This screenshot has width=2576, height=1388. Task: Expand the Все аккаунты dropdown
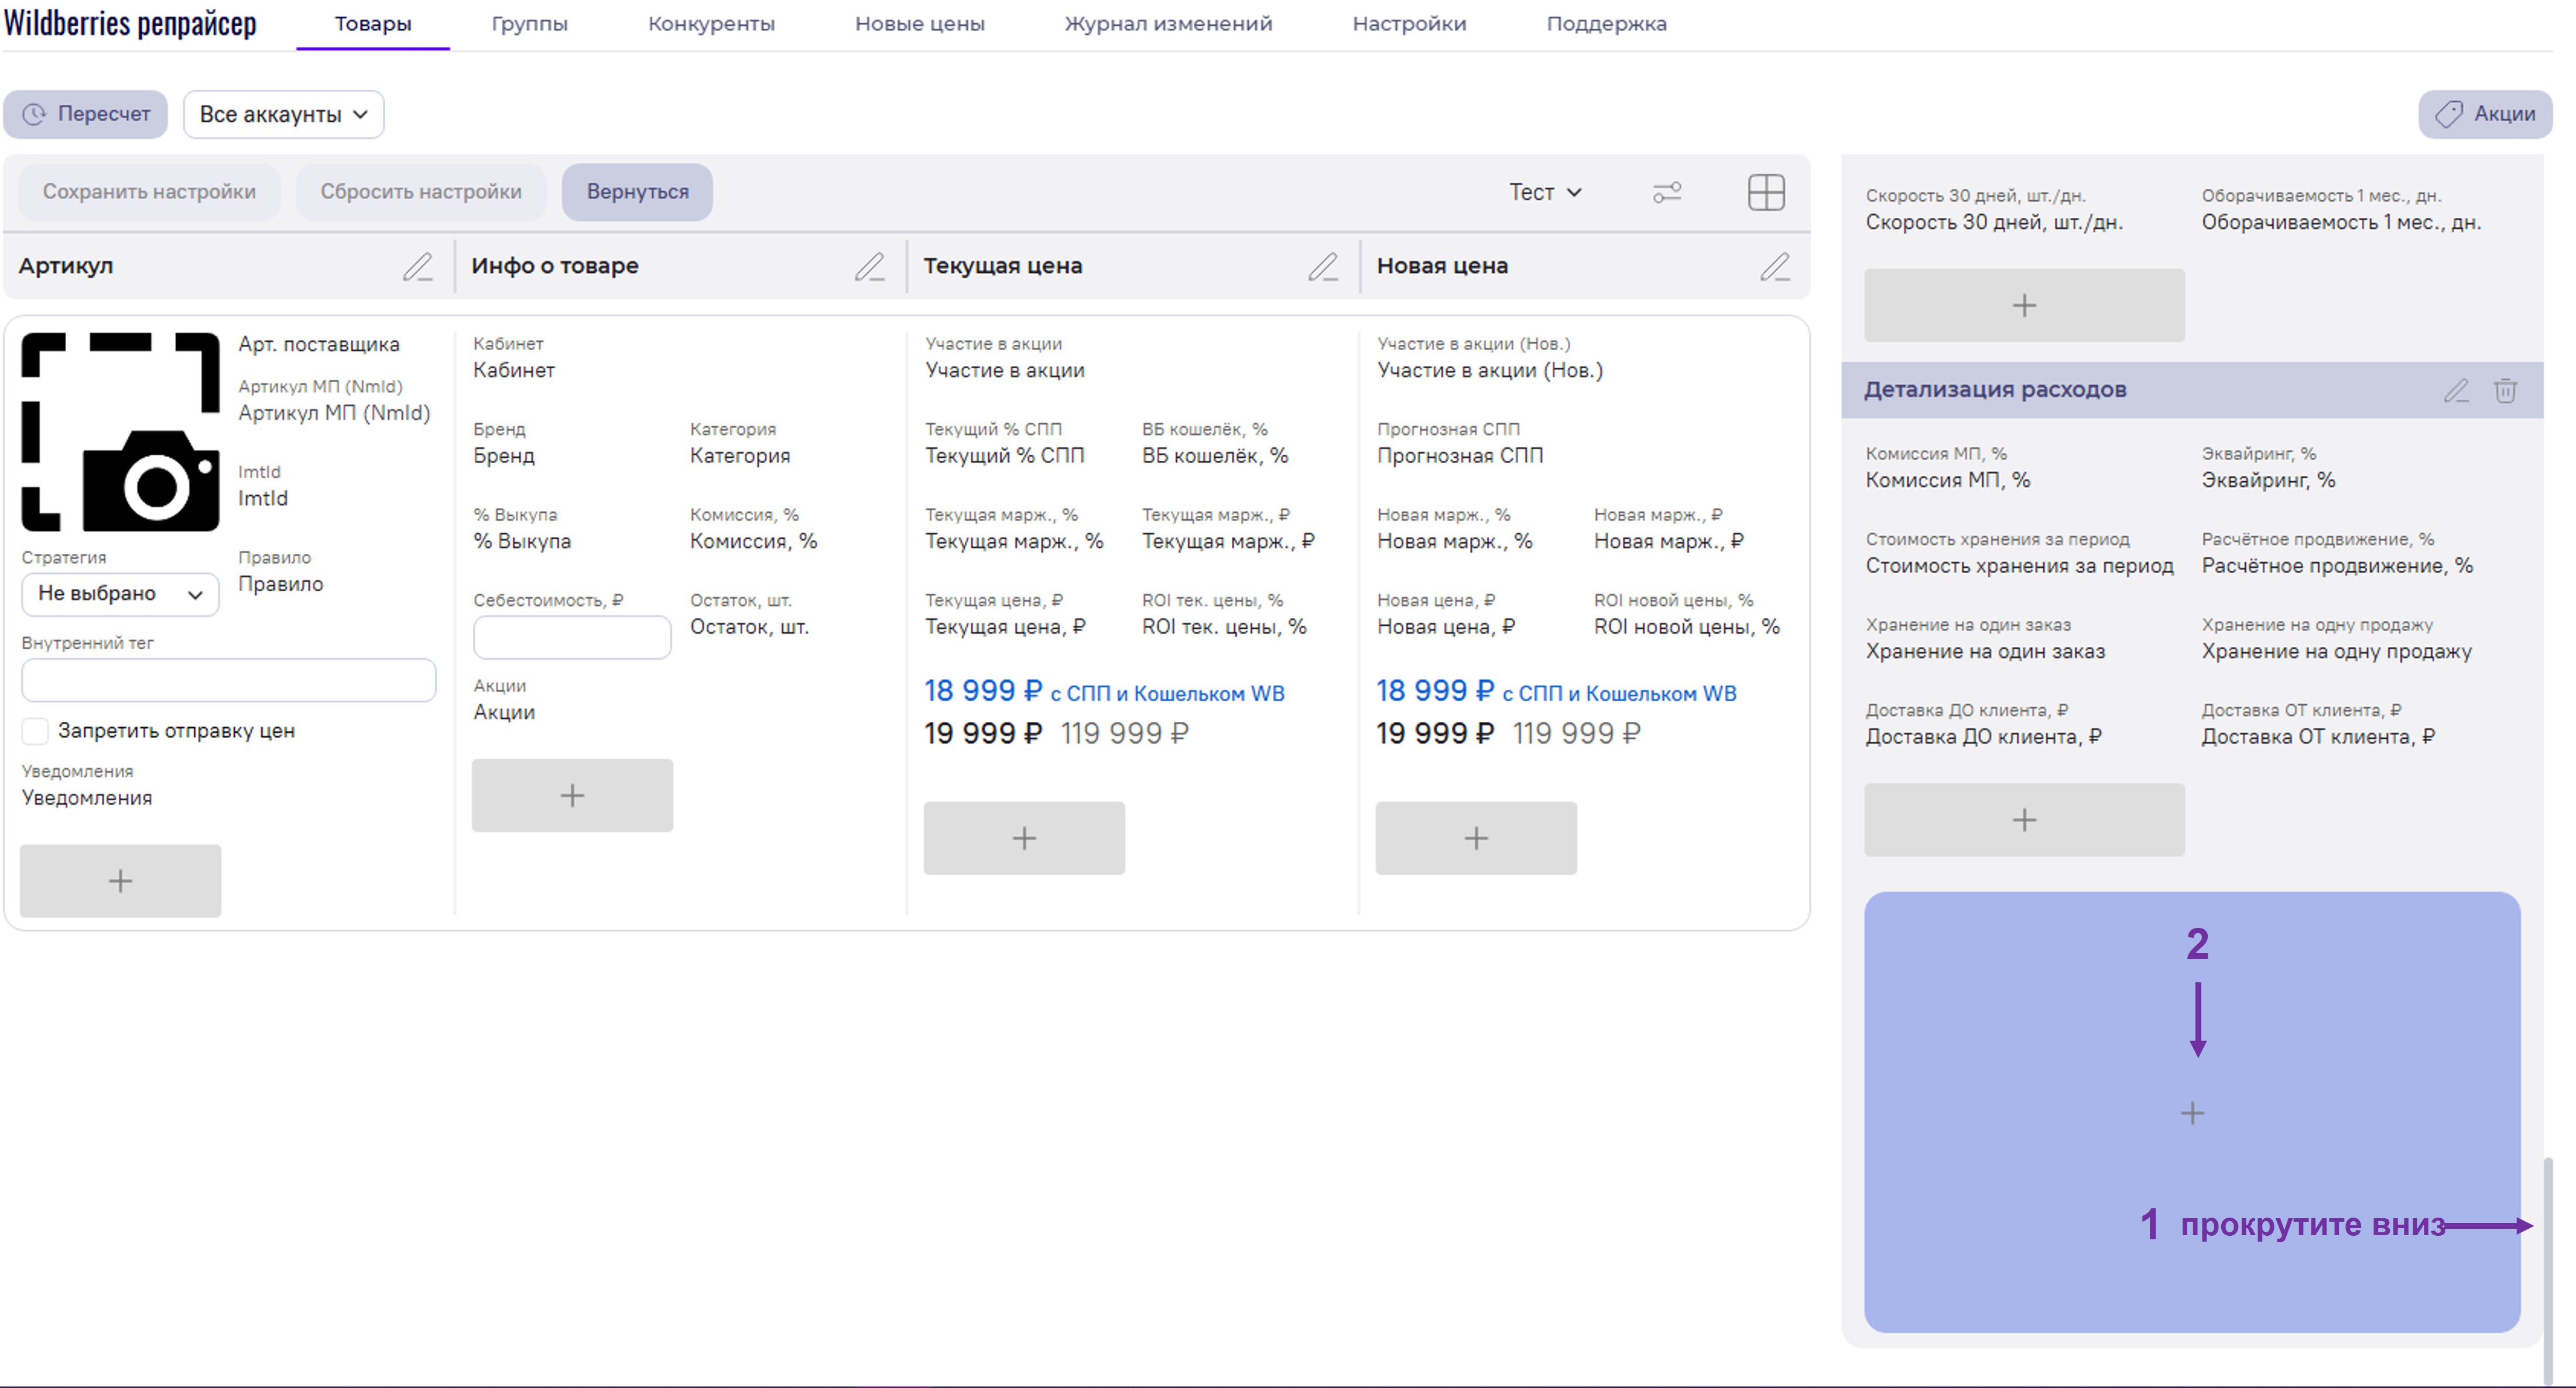[x=283, y=114]
